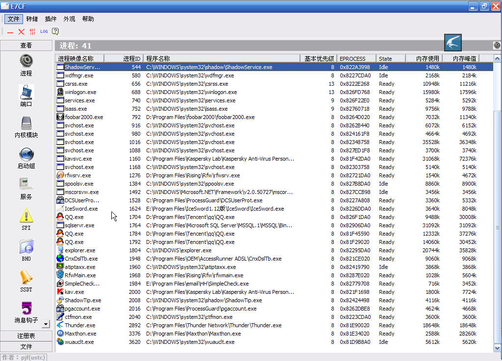Select the IceSword.exe process row
The height and width of the screenshot is (361, 502).
point(274,209)
